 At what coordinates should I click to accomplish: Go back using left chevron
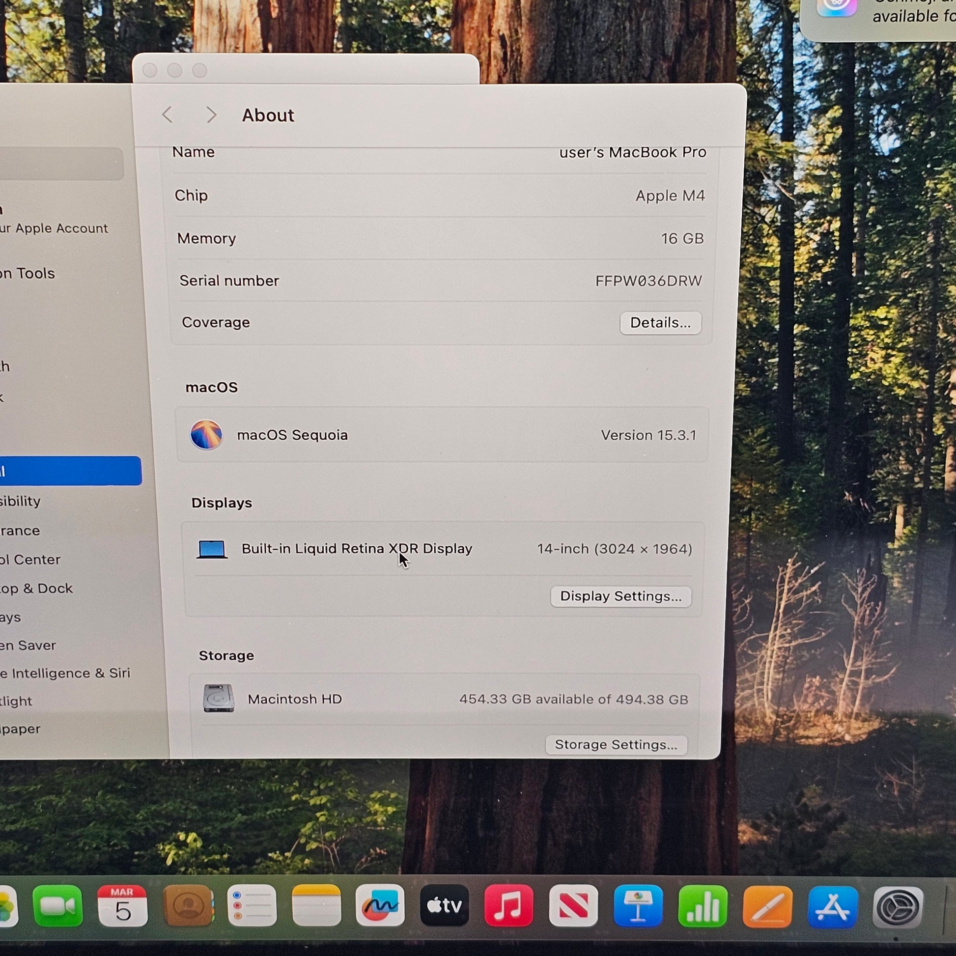pos(167,115)
